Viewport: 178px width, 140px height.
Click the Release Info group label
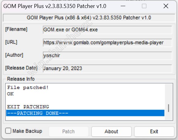tap(21, 79)
